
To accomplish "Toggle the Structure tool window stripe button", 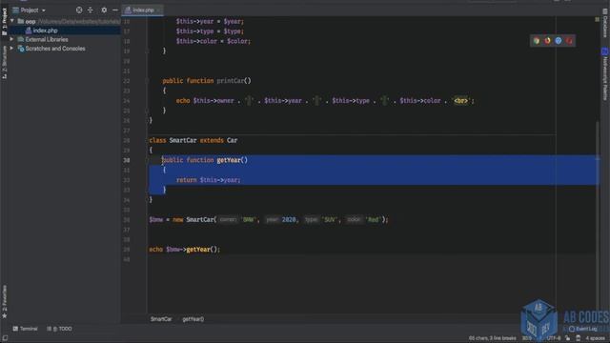I will tap(4, 62).
